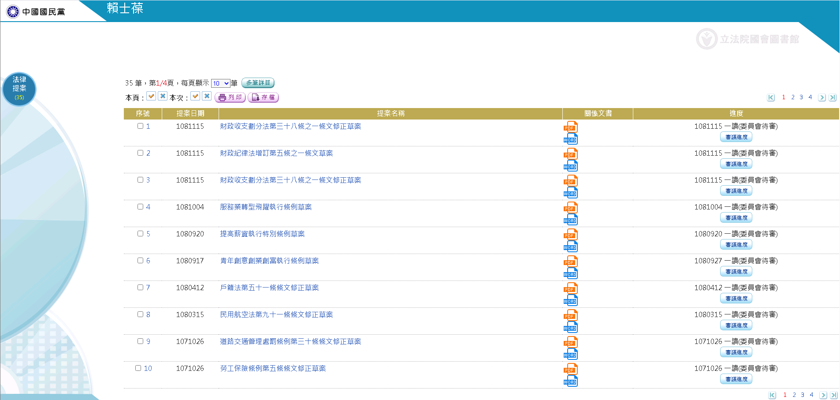This screenshot has height=400, width=840.
Task: Jump to last page using top pagination
Action: [x=832, y=97]
